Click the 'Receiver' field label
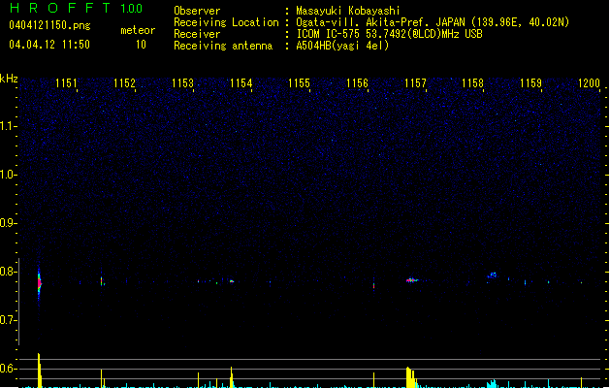610x388 pixels. pos(197,34)
